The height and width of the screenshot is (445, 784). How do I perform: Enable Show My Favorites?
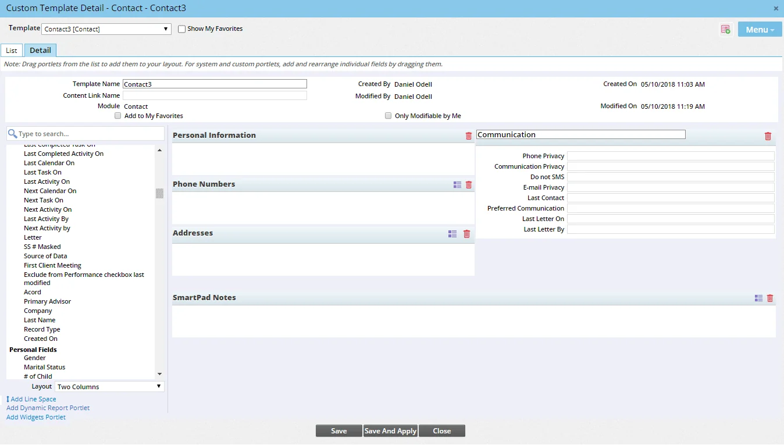[181, 28]
